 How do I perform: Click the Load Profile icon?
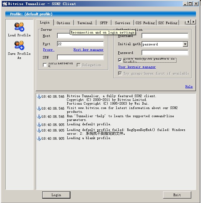coord(19,27)
